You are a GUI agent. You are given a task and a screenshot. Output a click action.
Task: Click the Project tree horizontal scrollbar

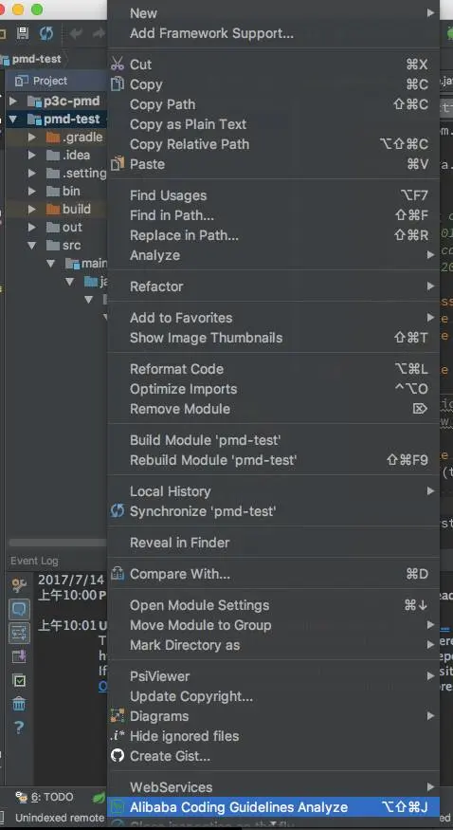coord(58,543)
